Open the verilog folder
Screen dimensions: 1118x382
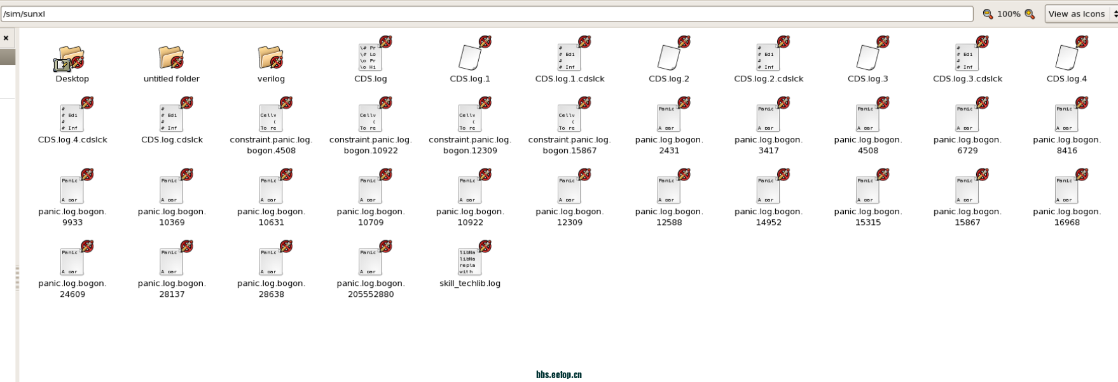coord(271,58)
